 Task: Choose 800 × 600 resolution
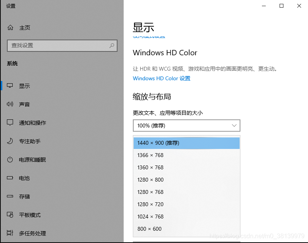pos(186,229)
